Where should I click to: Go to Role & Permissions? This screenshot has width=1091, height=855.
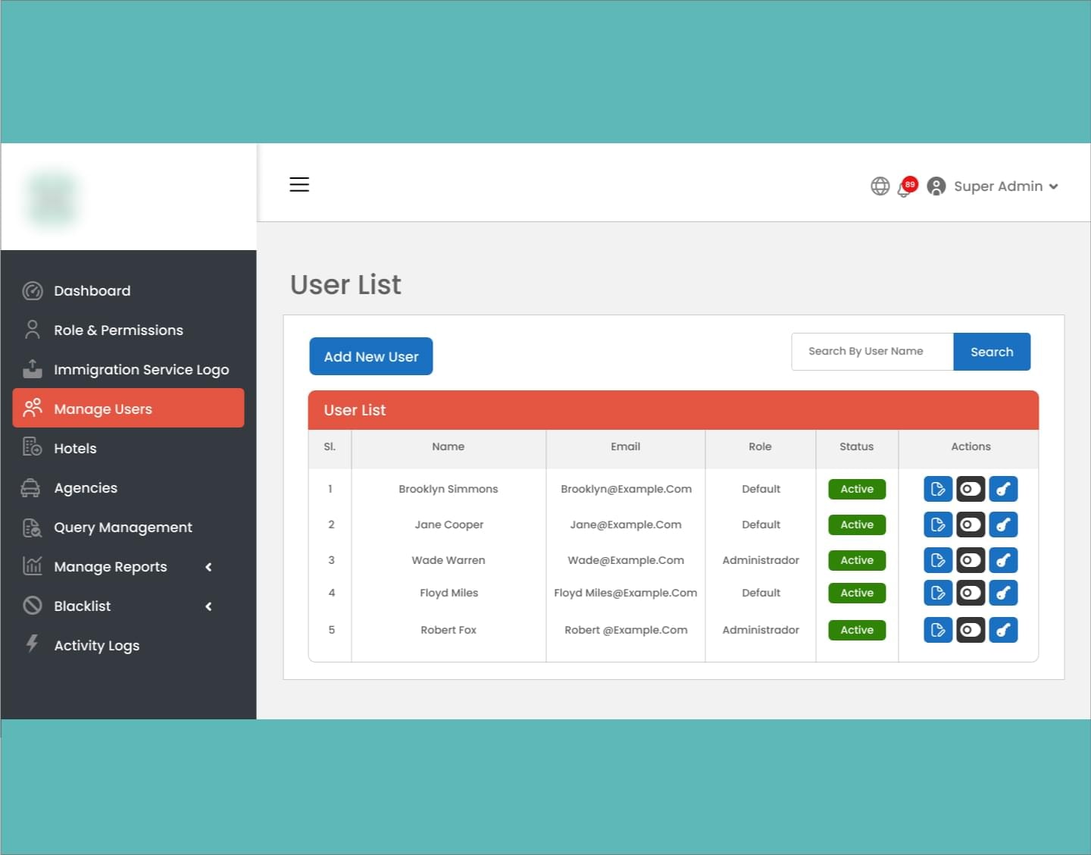point(129,330)
